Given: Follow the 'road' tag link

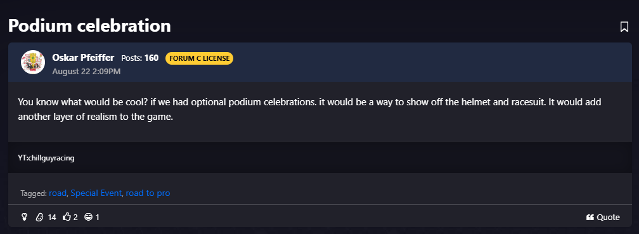Looking at the screenshot, I should (58, 193).
